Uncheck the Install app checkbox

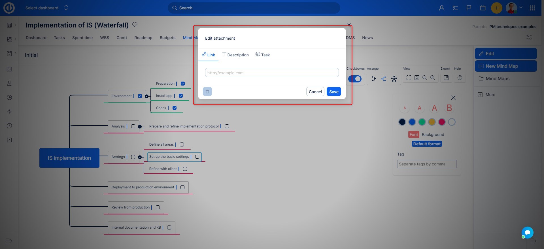(181, 96)
